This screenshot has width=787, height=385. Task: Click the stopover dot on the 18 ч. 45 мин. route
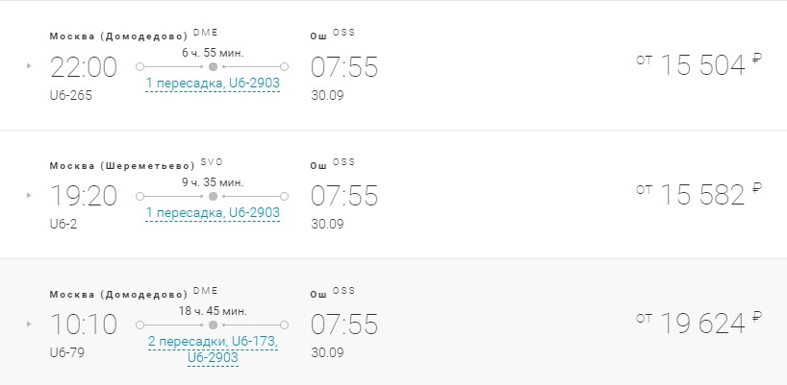(213, 325)
